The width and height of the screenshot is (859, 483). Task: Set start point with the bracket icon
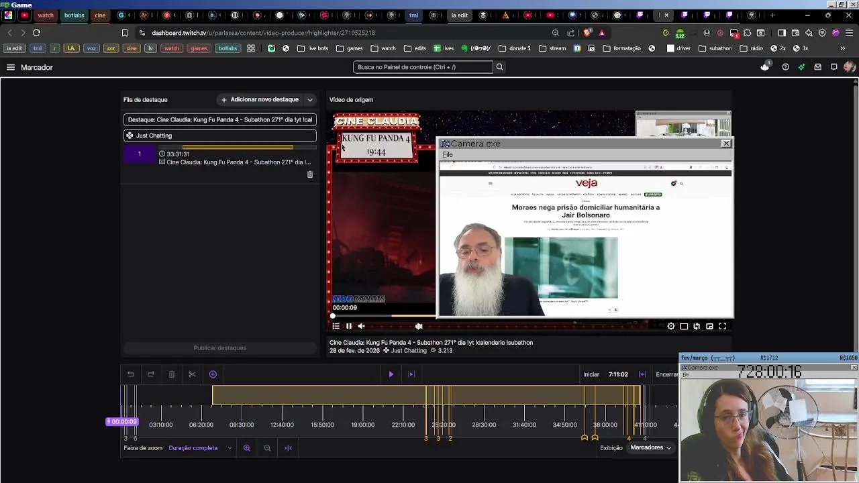642,374
